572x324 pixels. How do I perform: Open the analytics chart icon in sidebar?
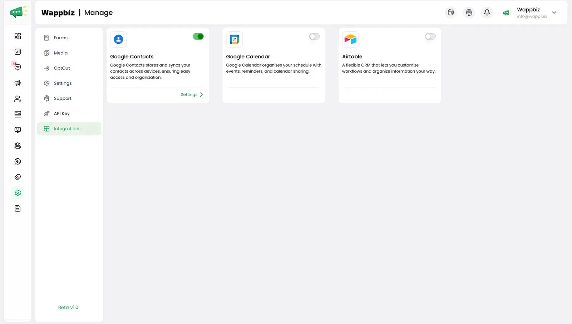point(18,52)
